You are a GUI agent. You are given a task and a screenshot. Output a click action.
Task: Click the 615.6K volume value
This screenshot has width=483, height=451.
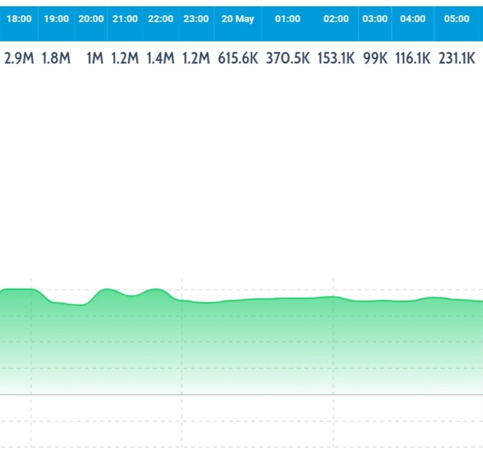pyautogui.click(x=238, y=58)
